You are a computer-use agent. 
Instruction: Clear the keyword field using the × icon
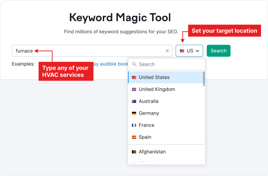167,51
